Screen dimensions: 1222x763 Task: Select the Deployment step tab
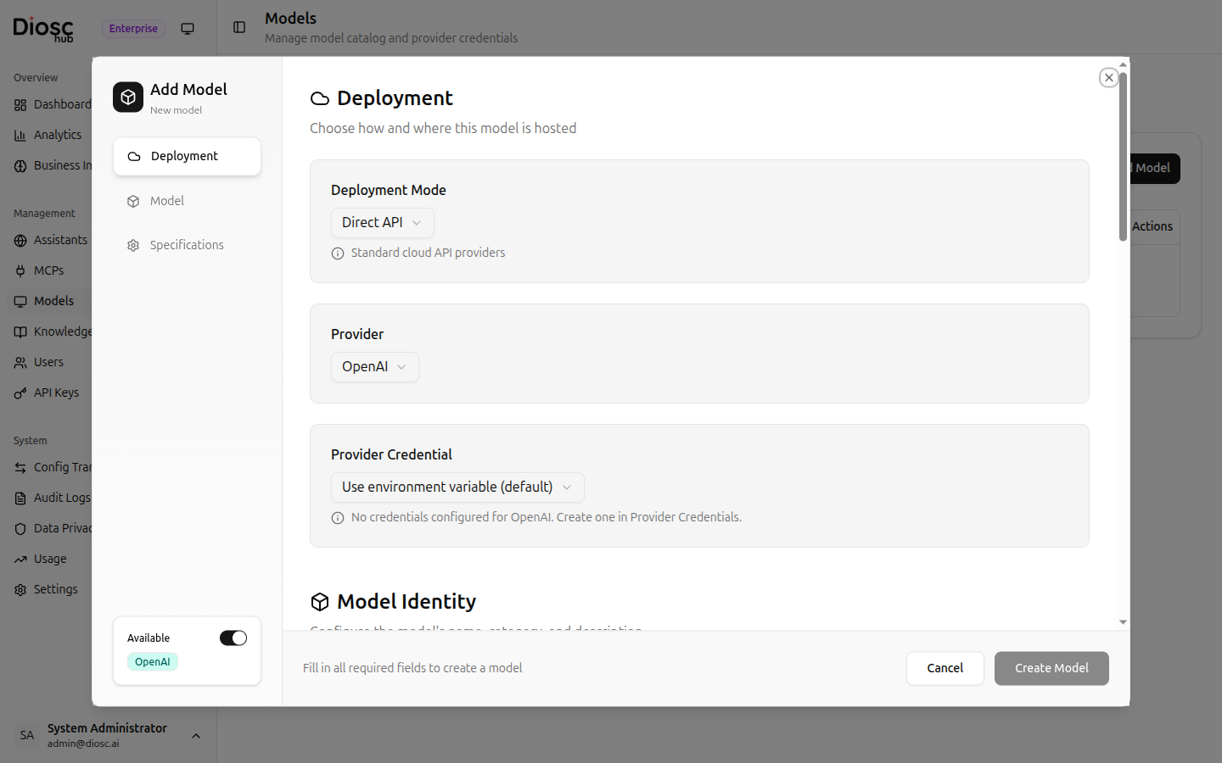[187, 157]
